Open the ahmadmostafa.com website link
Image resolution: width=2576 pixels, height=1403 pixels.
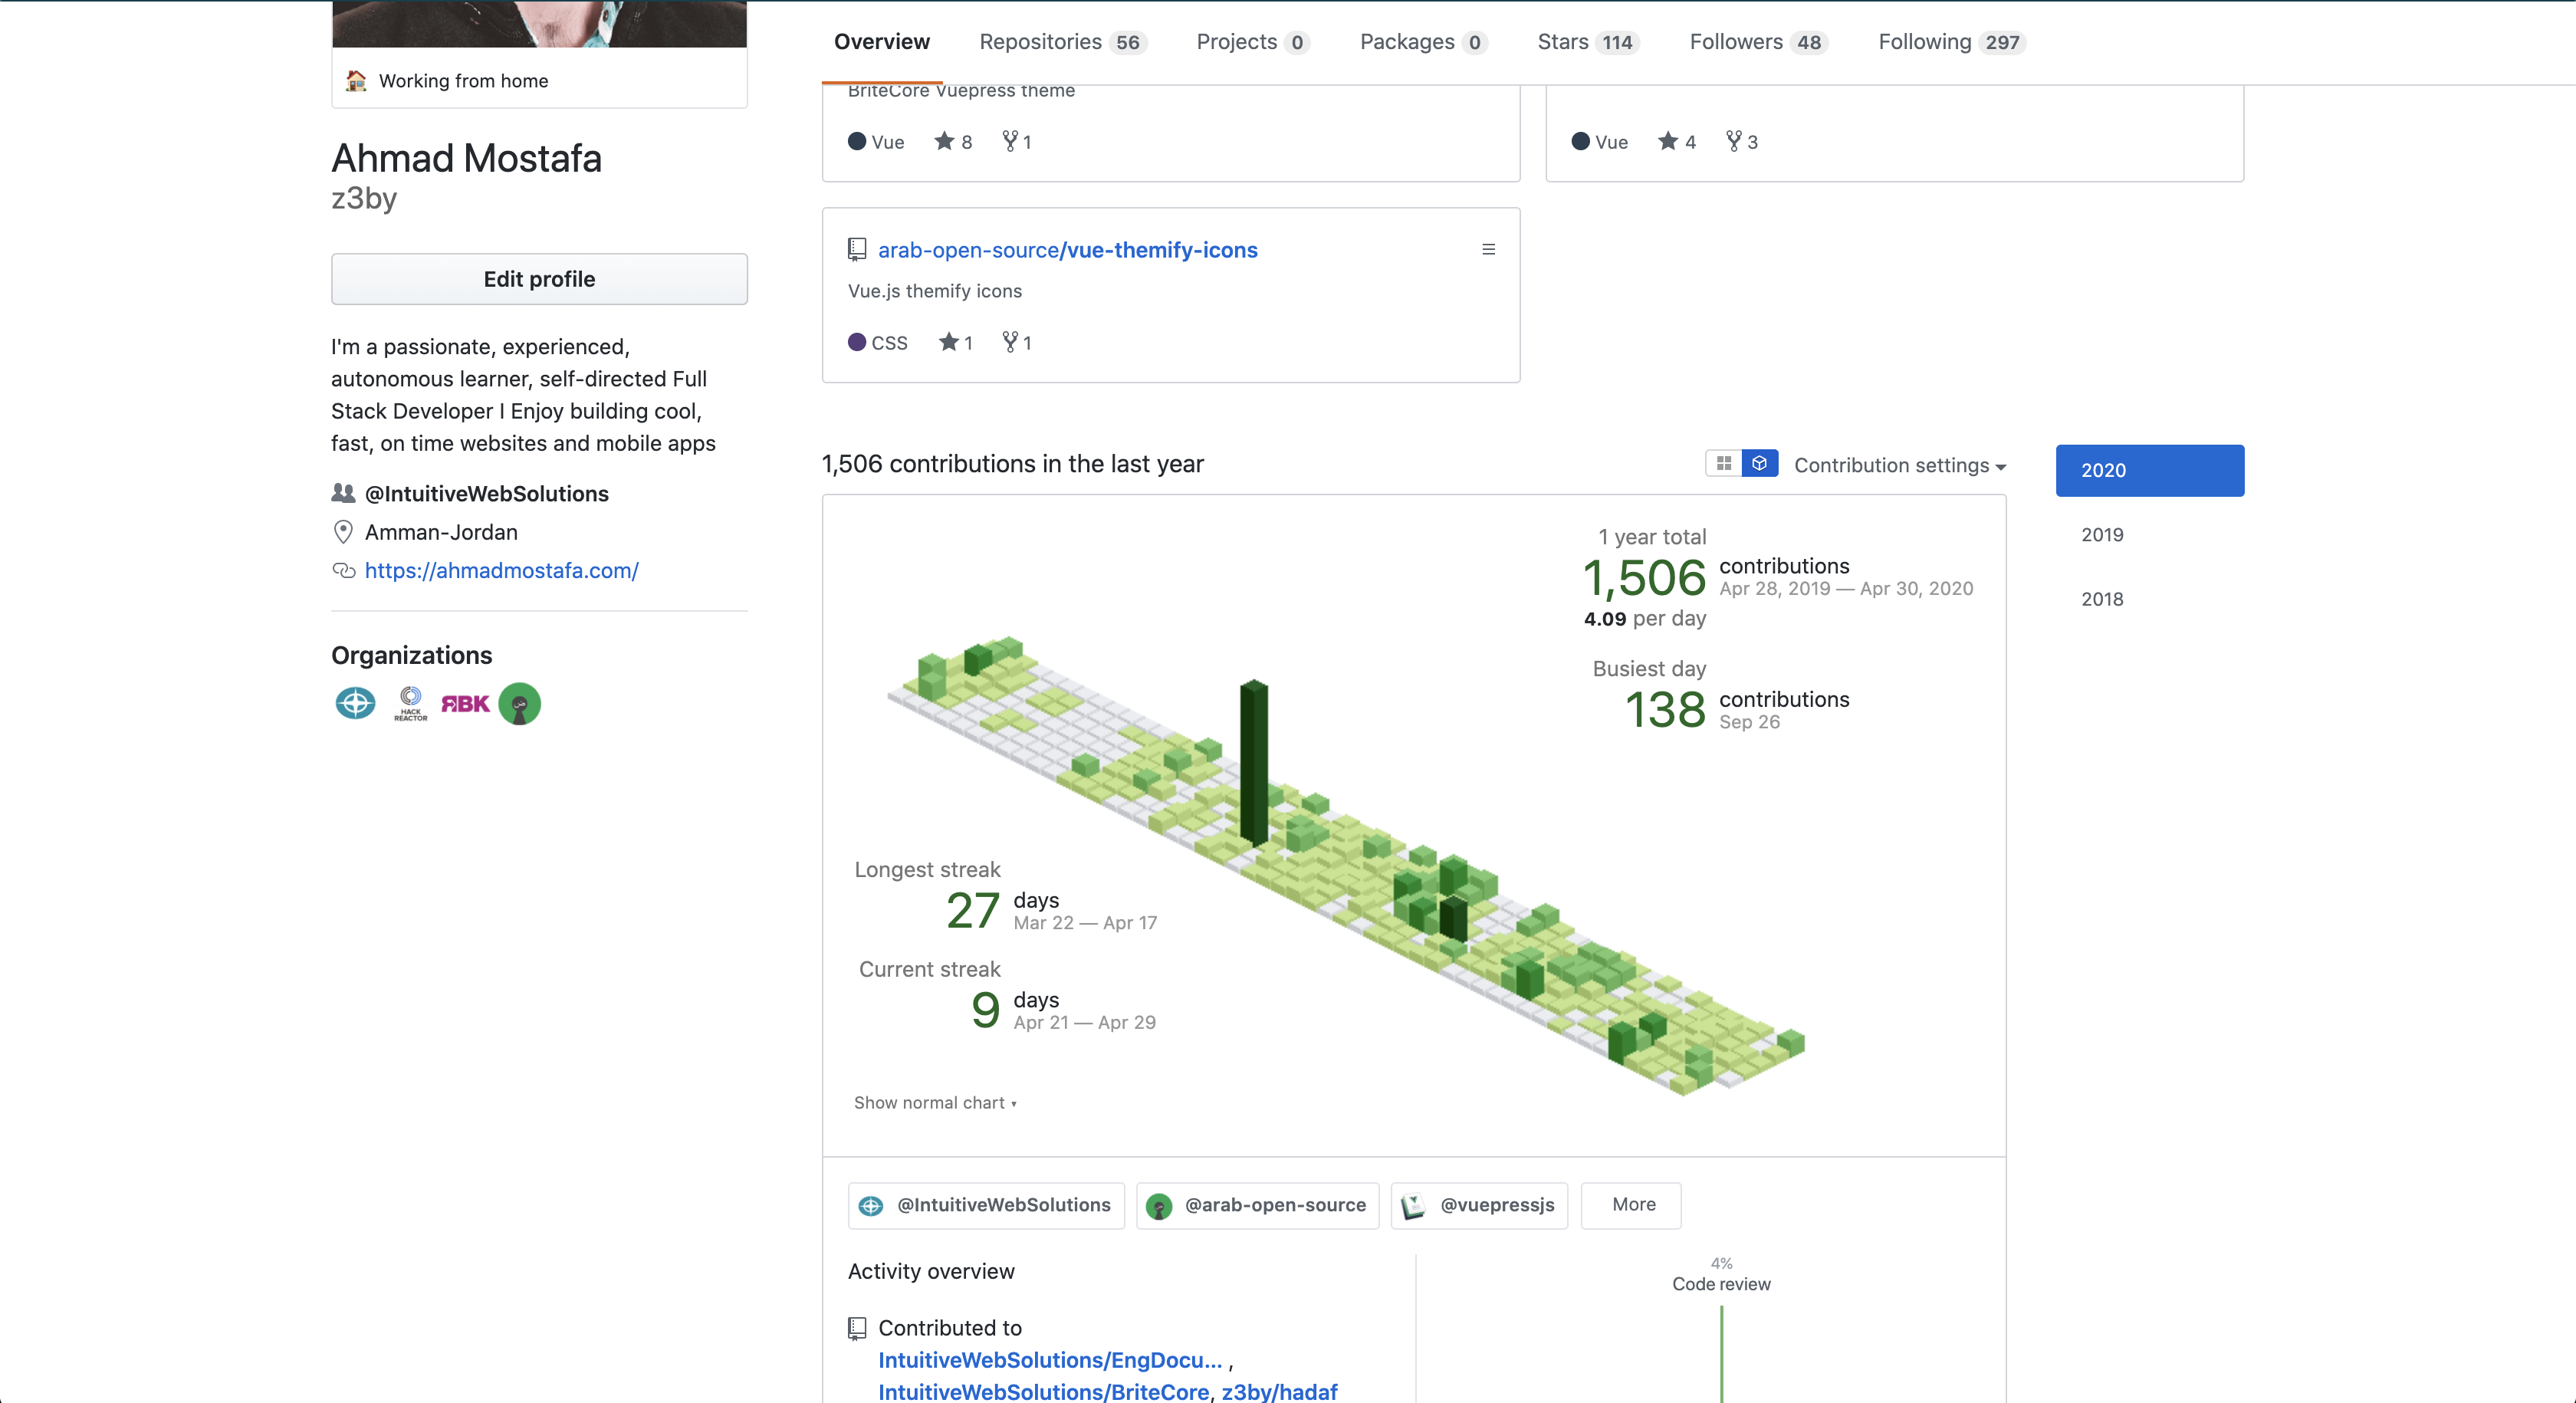pos(501,570)
